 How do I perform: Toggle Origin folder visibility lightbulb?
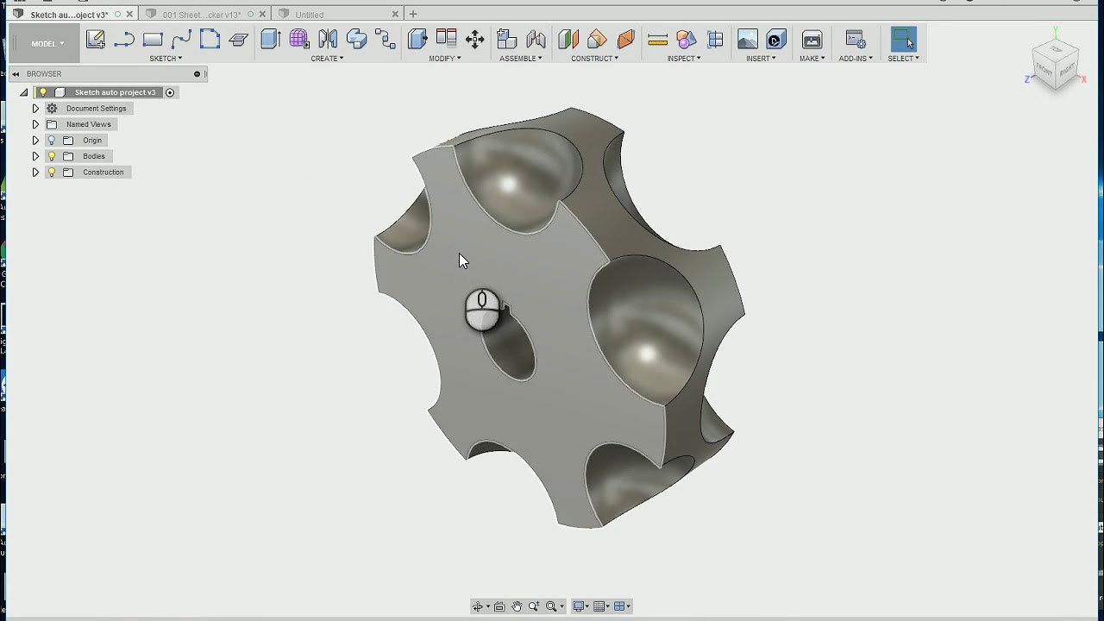click(x=52, y=141)
